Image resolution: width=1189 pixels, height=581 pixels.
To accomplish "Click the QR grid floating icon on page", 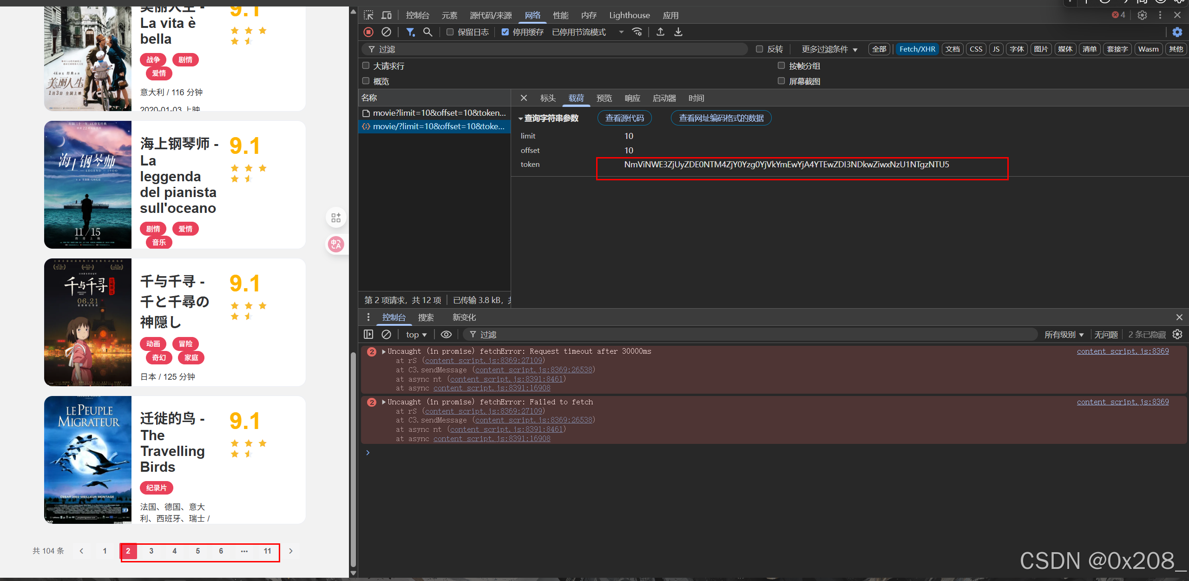I will pyautogui.click(x=336, y=218).
